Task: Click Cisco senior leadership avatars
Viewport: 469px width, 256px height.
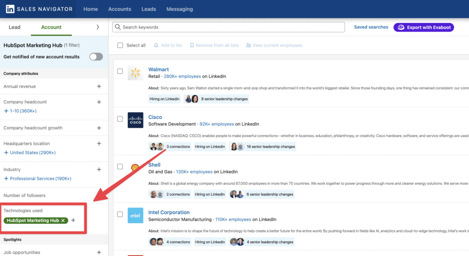Action: [x=237, y=147]
